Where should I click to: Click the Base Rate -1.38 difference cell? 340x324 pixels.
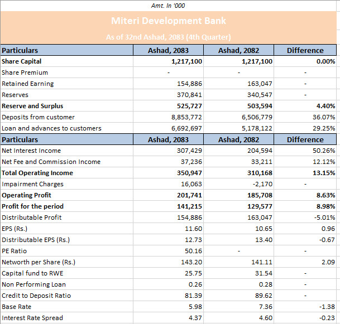coord(305,307)
